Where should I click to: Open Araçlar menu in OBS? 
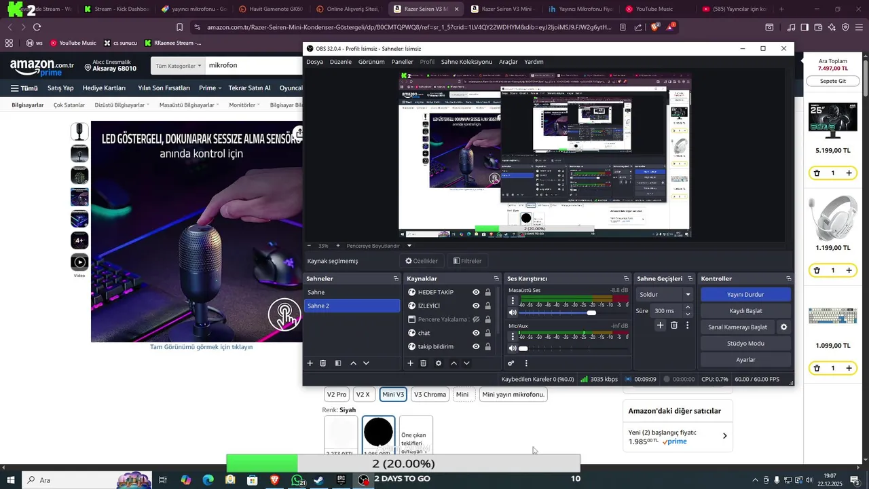509,62
